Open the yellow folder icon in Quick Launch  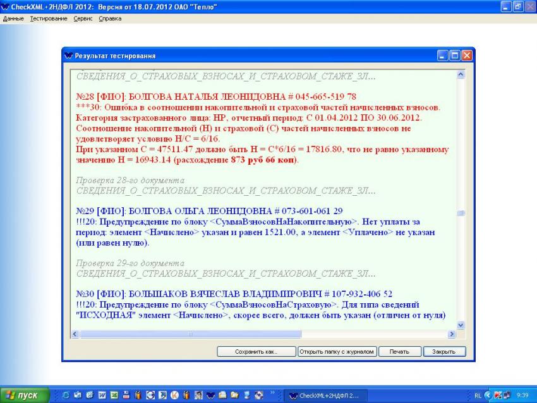(x=234, y=395)
